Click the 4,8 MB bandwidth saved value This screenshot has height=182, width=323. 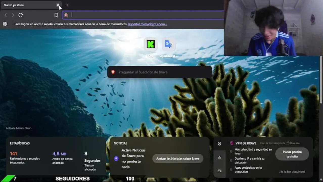click(x=59, y=153)
